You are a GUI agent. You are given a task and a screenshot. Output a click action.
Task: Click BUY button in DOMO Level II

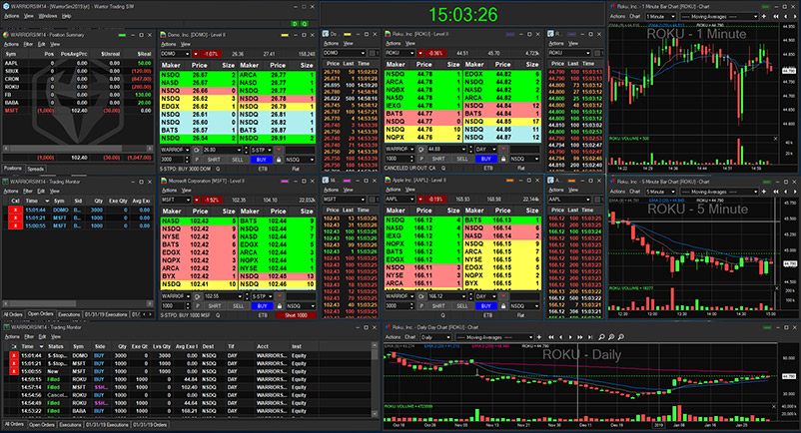261,160
